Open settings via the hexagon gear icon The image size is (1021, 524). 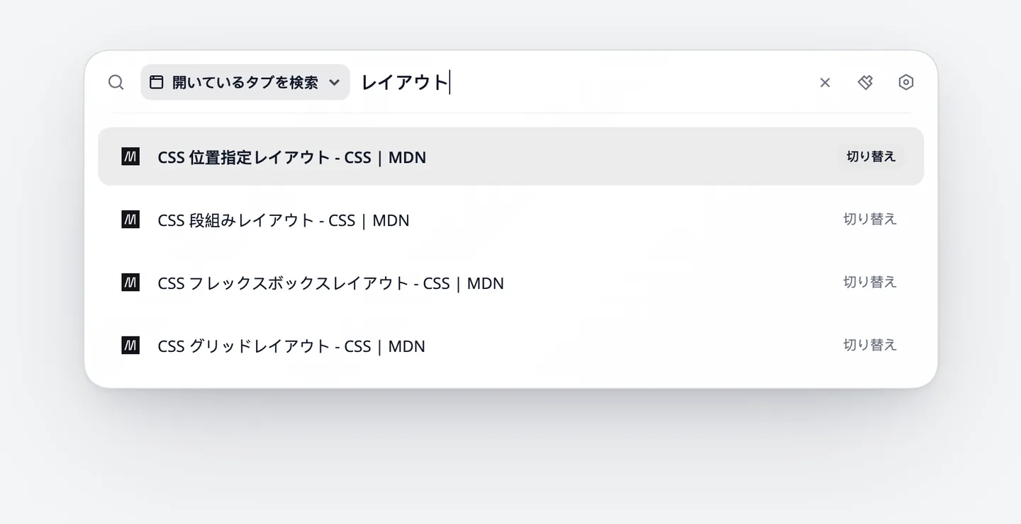905,82
